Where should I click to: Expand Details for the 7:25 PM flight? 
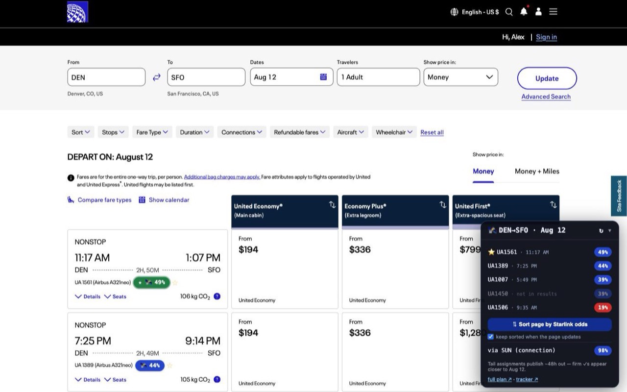88,380
